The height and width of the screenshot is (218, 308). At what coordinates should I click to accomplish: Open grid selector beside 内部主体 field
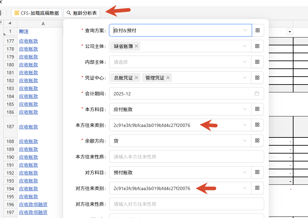tap(257, 62)
